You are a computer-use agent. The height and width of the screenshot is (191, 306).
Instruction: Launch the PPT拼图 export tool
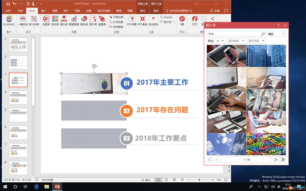132,20
